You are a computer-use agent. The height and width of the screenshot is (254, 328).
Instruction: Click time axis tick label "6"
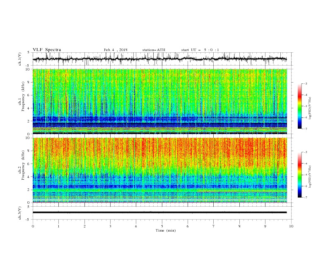pyautogui.click(x=188, y=226)
